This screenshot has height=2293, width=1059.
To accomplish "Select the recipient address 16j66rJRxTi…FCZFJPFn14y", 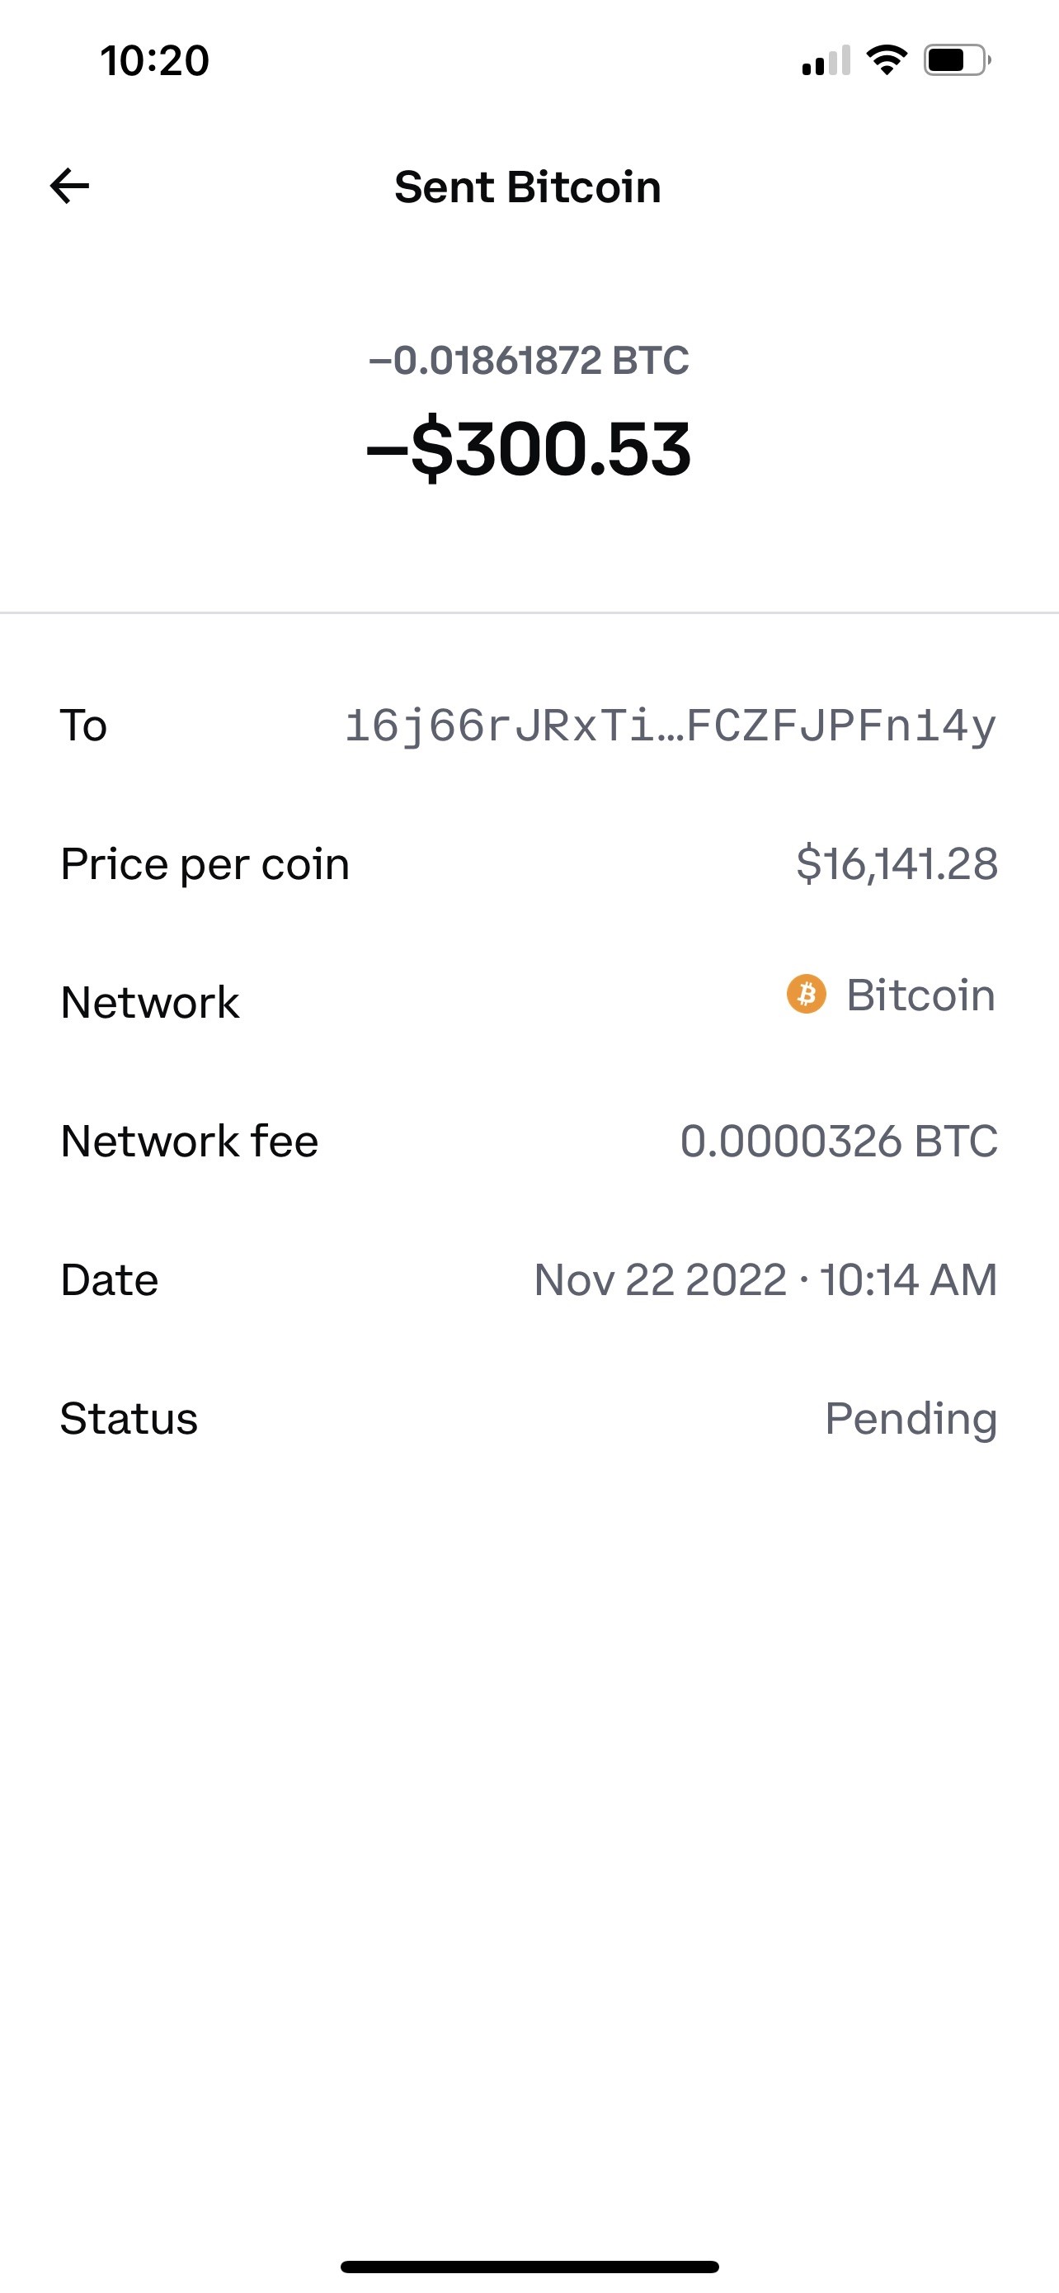I will pos(671,726).
